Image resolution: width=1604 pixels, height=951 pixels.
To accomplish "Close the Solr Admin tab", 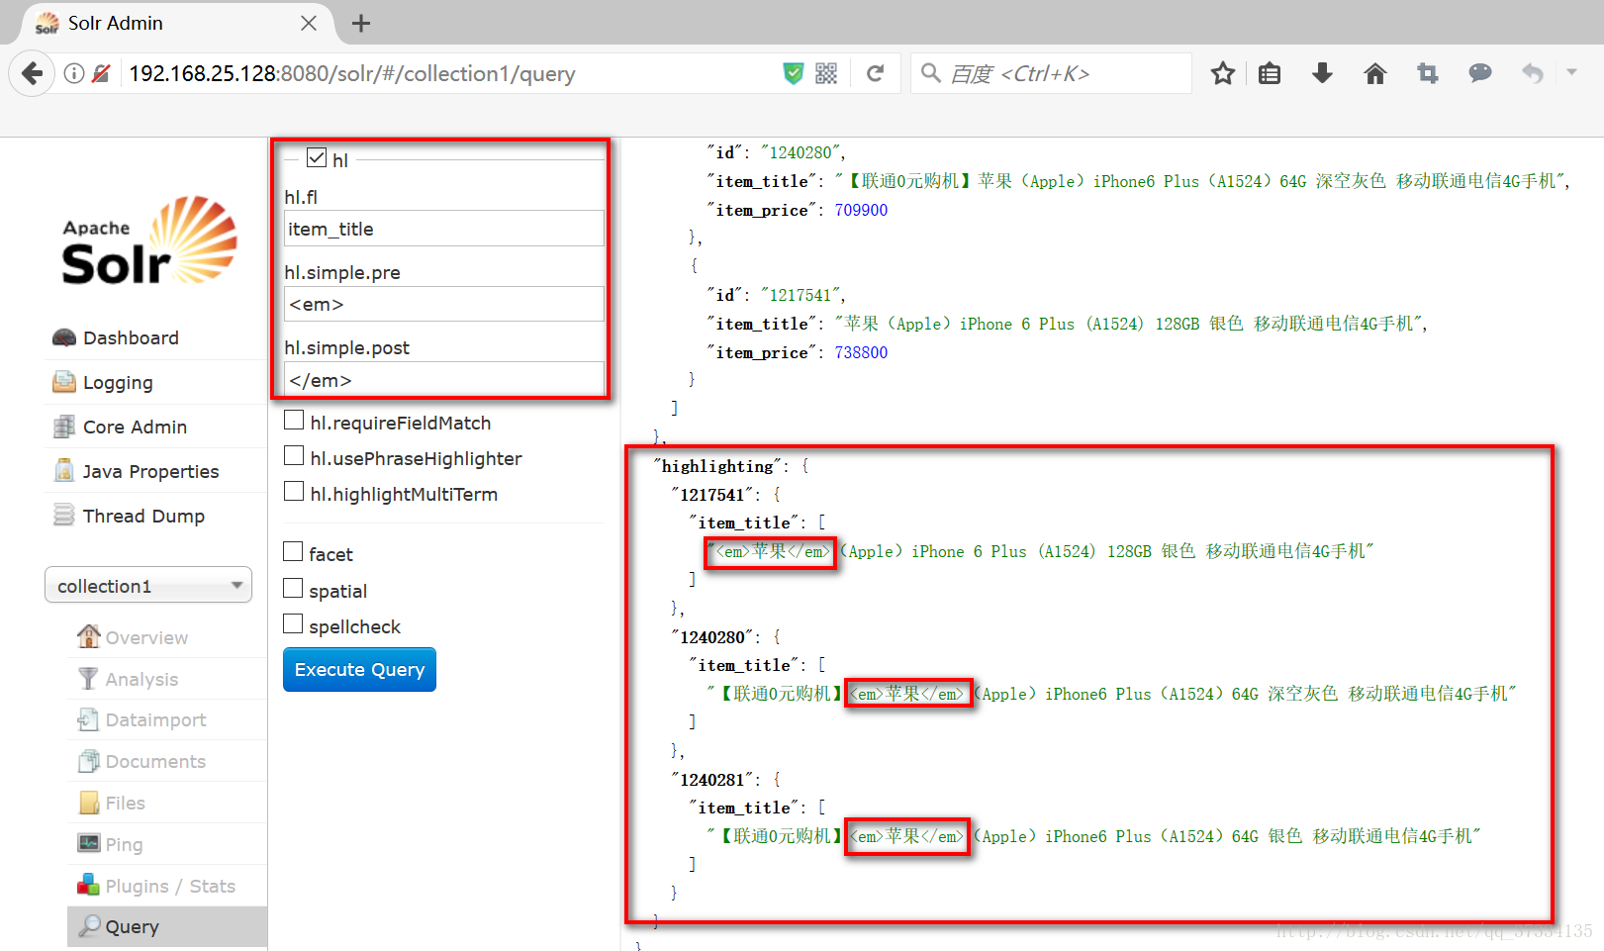I will (x=309, y=23).
